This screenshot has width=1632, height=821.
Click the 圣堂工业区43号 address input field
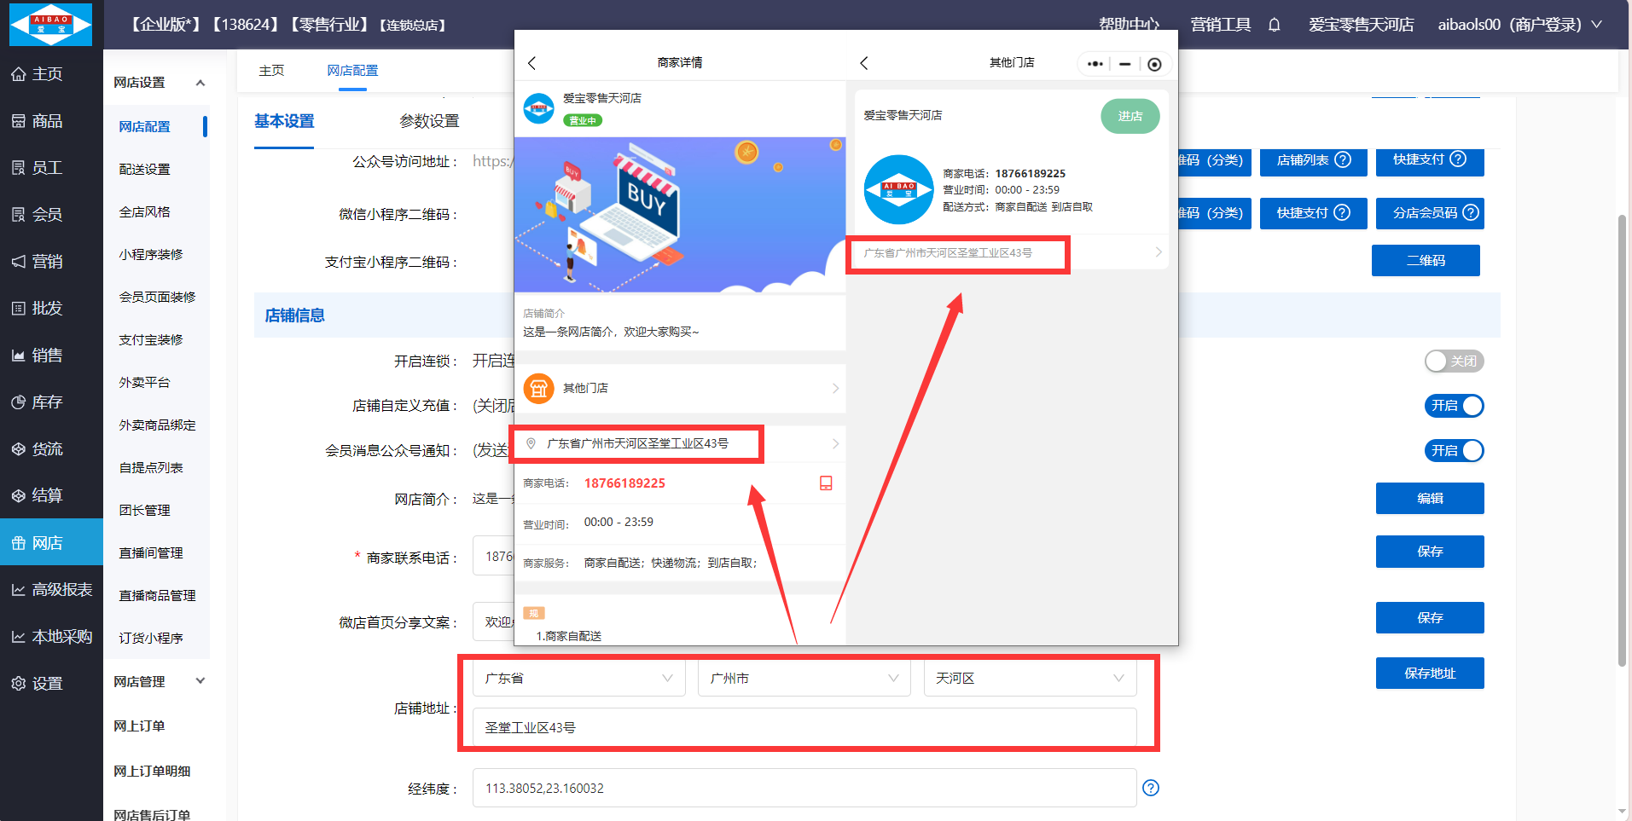(x=804, y=727)
